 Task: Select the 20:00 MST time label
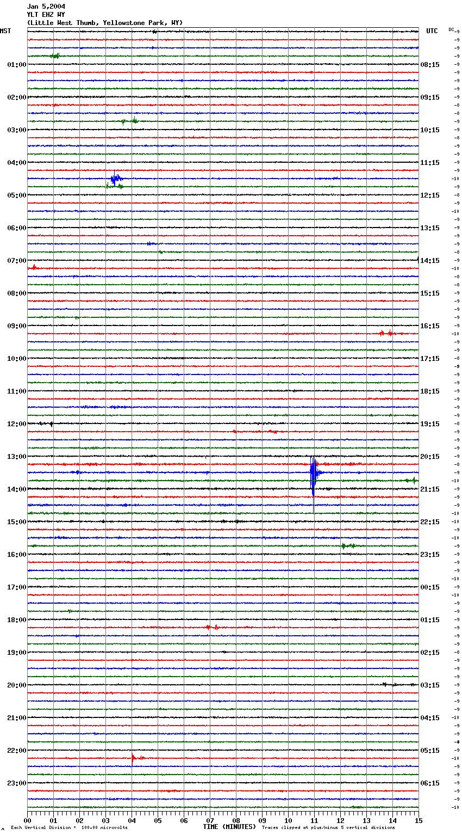point(16,685)
